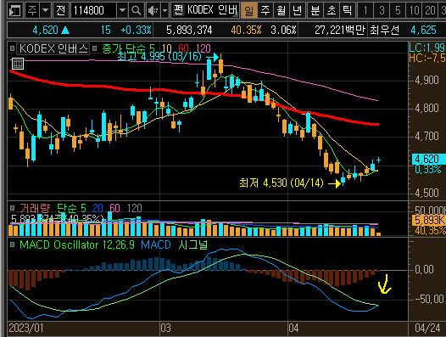Click the 최고 4,995 (03/16) label
This screenshot has width=446, height=337.
pos(159,56)
